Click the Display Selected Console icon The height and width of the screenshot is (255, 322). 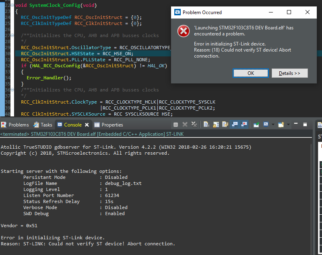pos(266,124)
